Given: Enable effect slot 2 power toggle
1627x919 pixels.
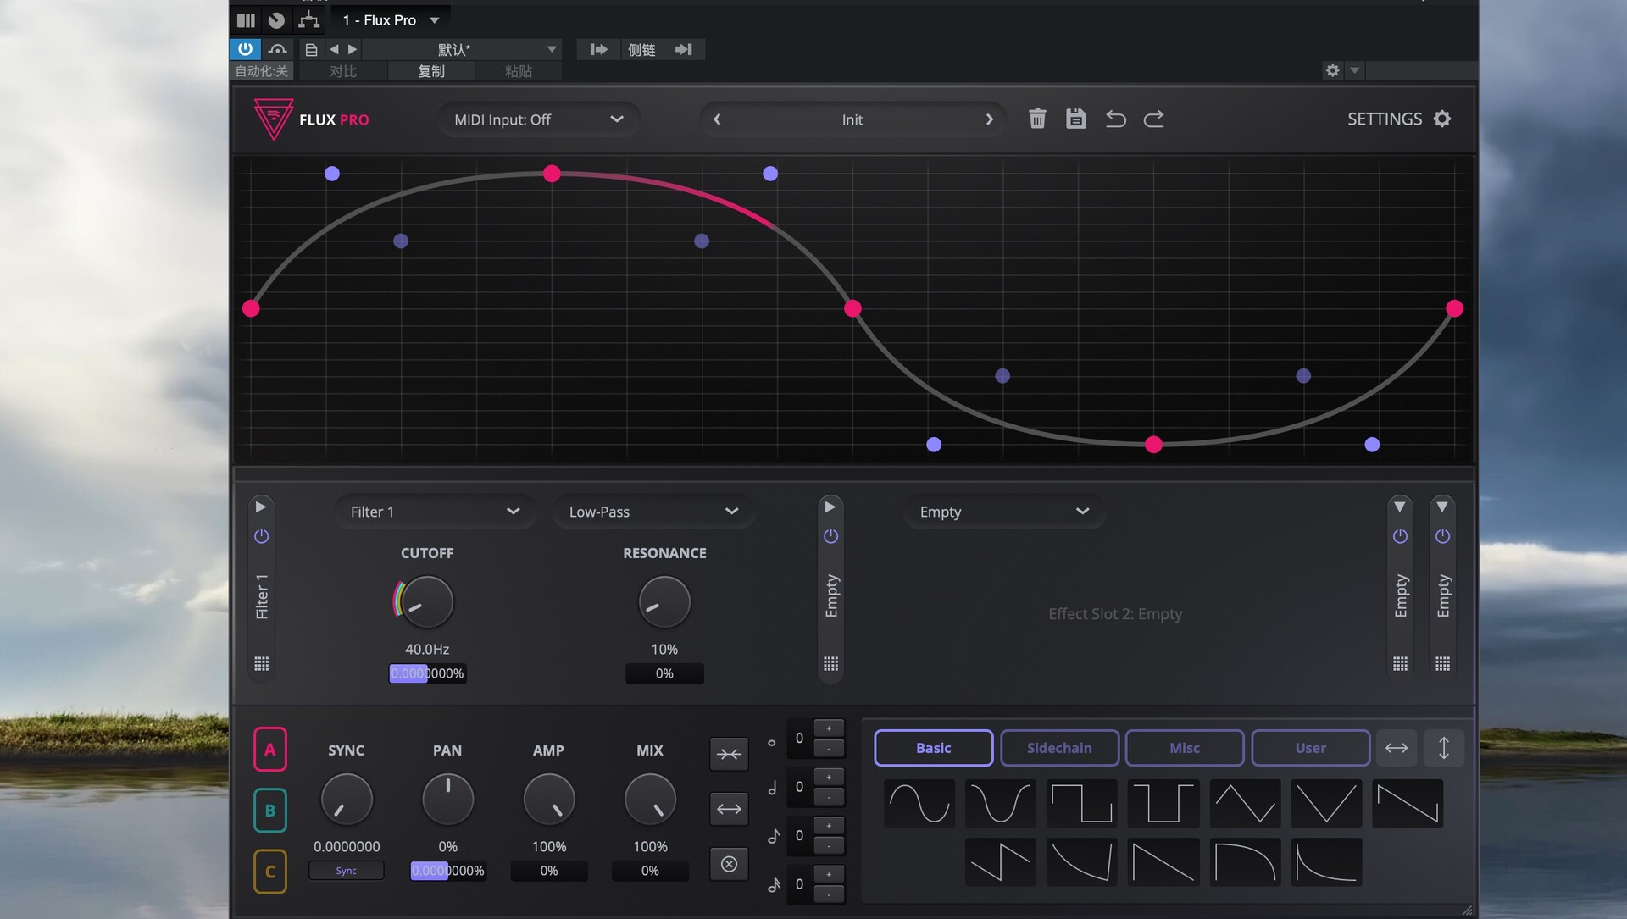Looking at the screenshot, I should click(830, 536).
